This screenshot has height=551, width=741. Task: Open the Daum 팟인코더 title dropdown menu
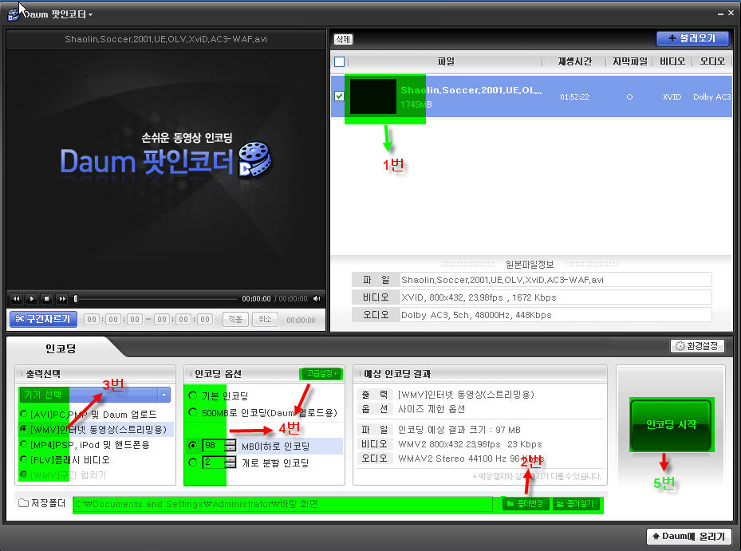90,14
